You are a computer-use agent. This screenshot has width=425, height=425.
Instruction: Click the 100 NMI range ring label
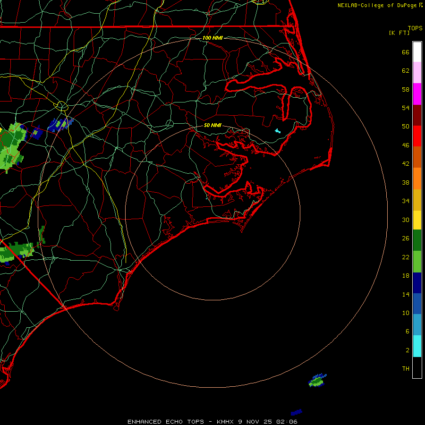point(212,38)
